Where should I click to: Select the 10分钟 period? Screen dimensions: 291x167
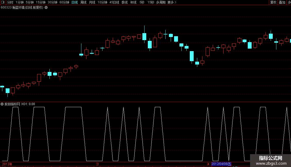102,2
